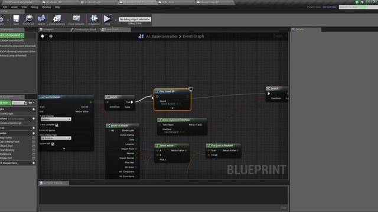Switch to the Construction Script tab
The height and width of the screenshot is (212, 378).
[83, 29]
